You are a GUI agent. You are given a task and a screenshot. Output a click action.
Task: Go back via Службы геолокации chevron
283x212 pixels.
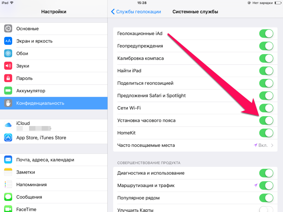coord(113,12)
